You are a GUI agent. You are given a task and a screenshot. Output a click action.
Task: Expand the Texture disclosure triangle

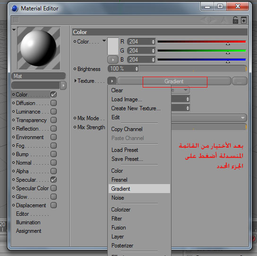[x=75, y=80]
